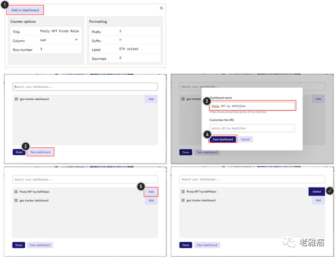Click Done in the panel showing Added

(x=186, y=245)
